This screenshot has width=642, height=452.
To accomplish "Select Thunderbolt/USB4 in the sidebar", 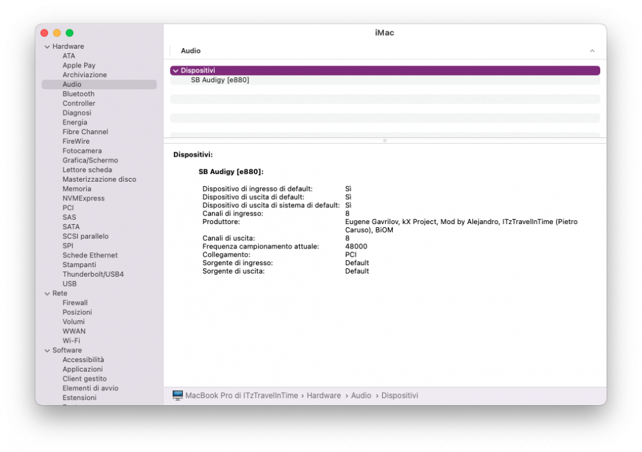I will (x=93, y=274).
